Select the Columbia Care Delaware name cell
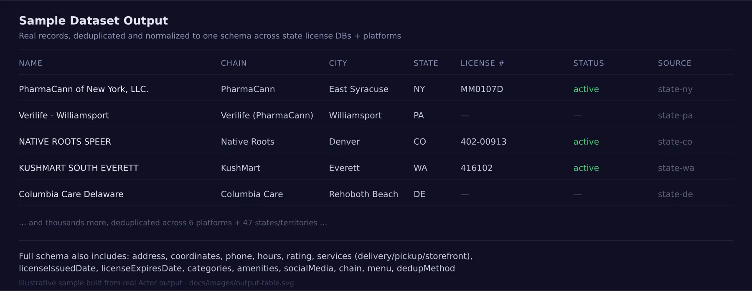The width and height of the screenshot is (752, 291). (x=71, y=194)
